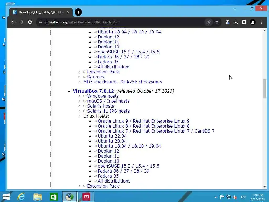This screenshot has height=202, width=269.
Task: Open the Sources link
Action: pyautogui.click(x=96, y=77)
